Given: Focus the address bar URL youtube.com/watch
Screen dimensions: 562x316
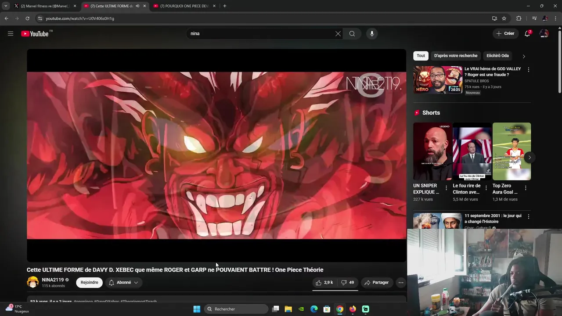Looking at the screenshot, I should point(80,18).
